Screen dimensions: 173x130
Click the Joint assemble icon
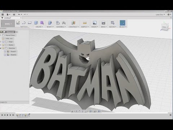pyautogui.click(x=64, y=23)
